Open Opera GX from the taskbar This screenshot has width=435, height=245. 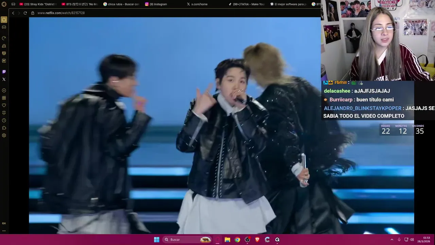(x=218, y=240)
